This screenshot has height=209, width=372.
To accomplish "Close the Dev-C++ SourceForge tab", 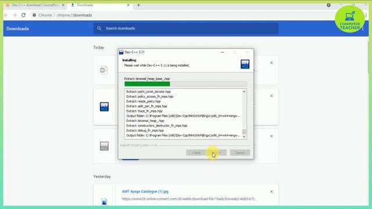I will 63,5.
